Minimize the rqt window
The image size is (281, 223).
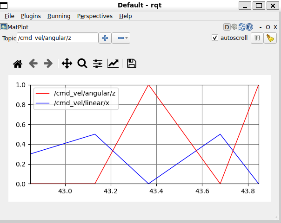click(245, 6)
